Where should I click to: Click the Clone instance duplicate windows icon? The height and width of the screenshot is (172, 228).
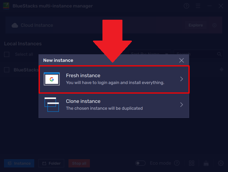pos(52,105)
